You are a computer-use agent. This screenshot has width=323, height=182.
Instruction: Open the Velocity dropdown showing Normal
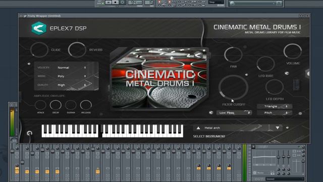pyautogui.click(x=72, y=68)
